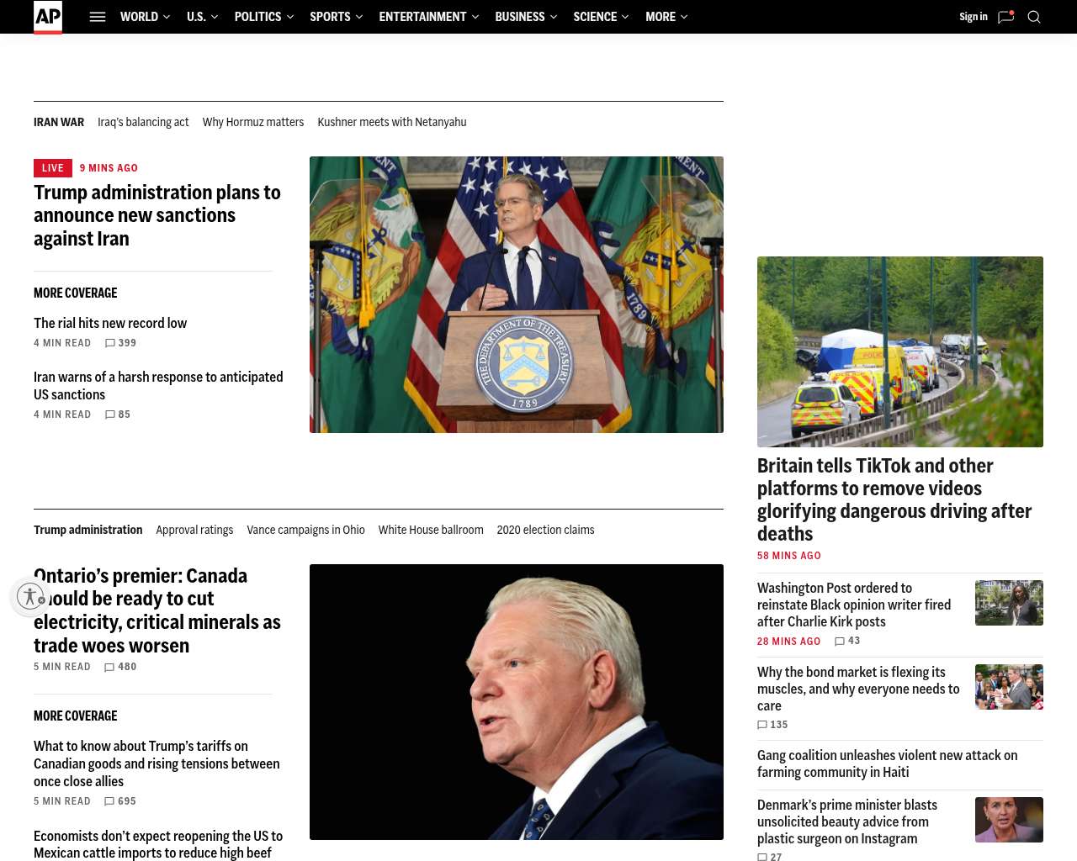This screenshot has height=861, width=1077.
Task: Open comments icon on Washington Post story
Action: tap(840, 641)
